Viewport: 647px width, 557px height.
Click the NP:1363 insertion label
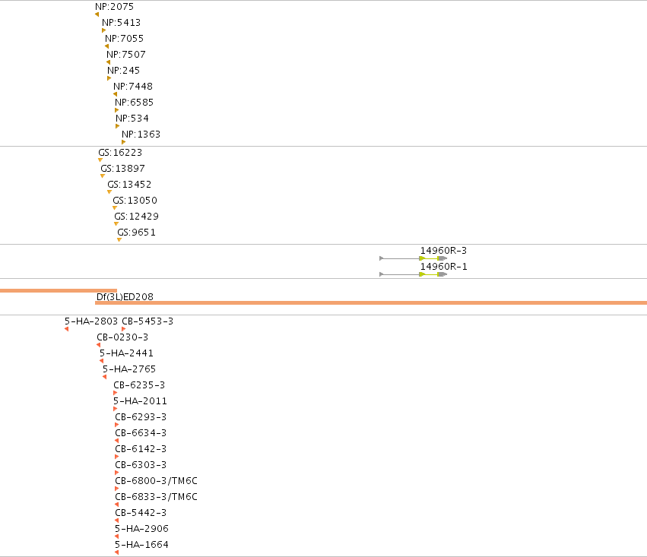[141, 135]
